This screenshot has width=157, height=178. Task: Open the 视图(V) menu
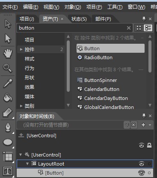(x=51, y=7)
